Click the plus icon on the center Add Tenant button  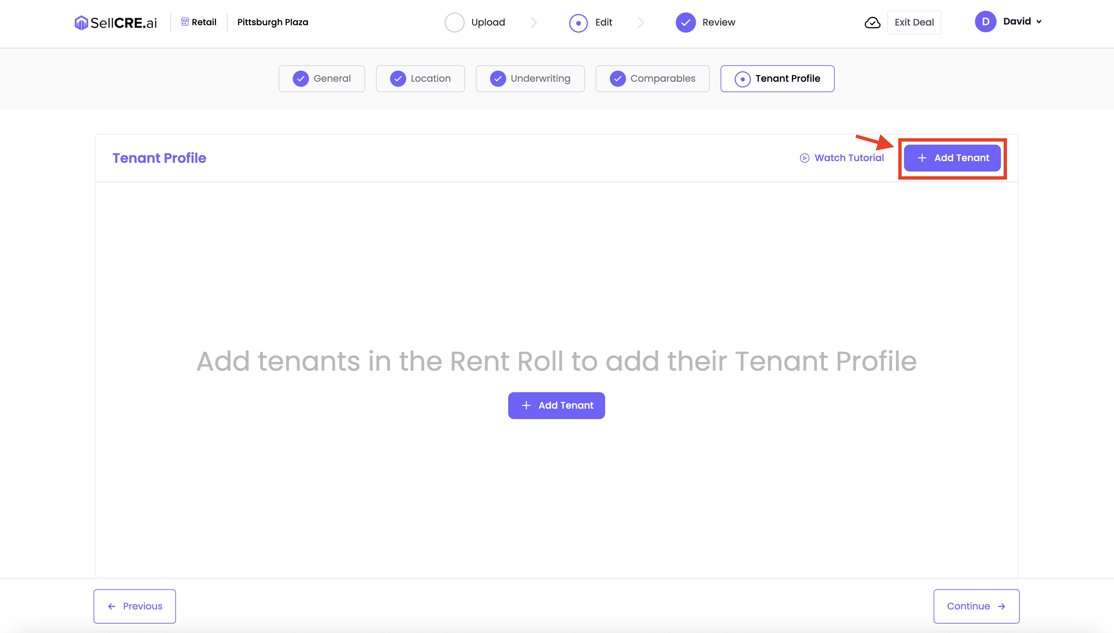(526, 406)
